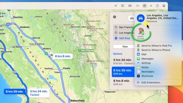The height and width of the screenshot is (103, 183).
Task: Click the 5 hrs 34 min. Fastest map label
Action: point(39,93)
